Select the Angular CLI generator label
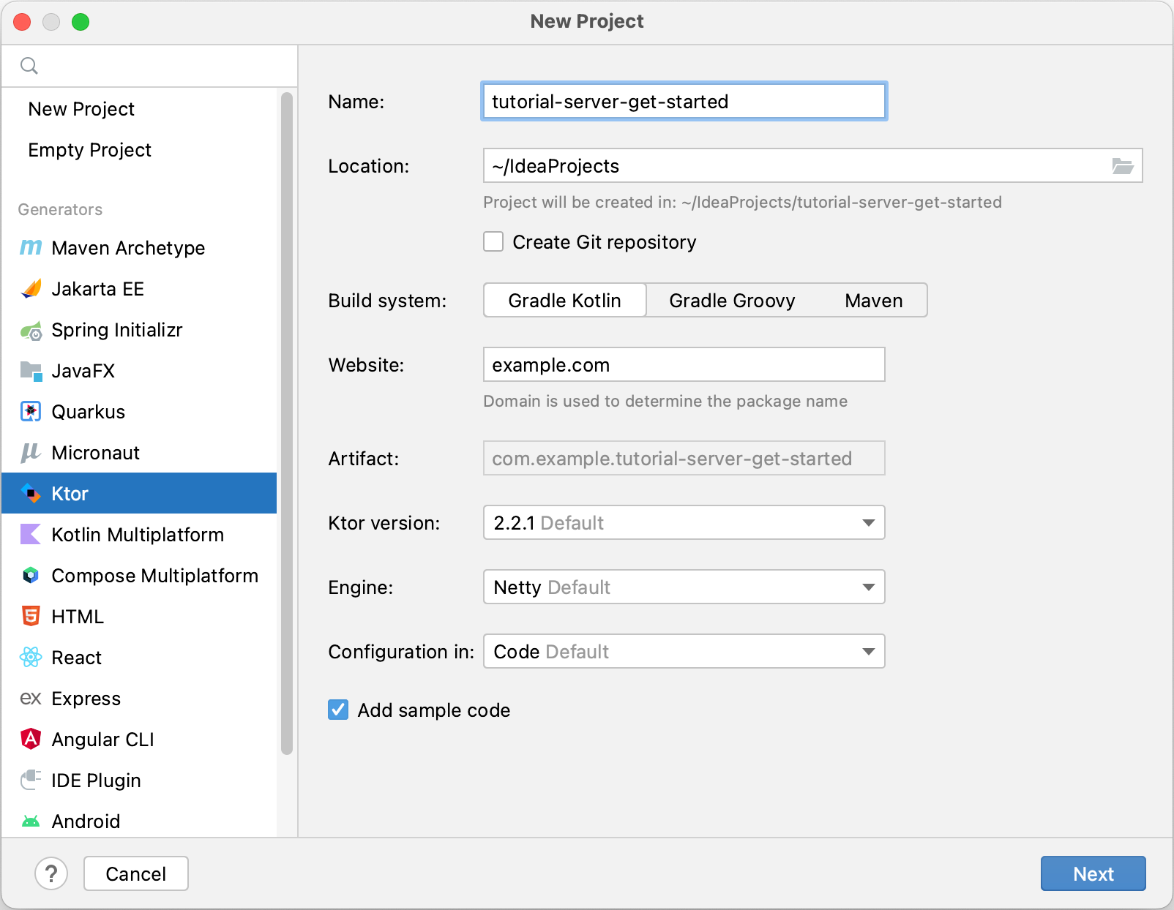1174x910 pixels. (102, 740)
